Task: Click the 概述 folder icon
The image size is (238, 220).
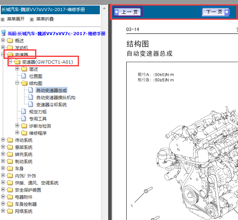Action: pyautogui.click(x=10, y=40)
